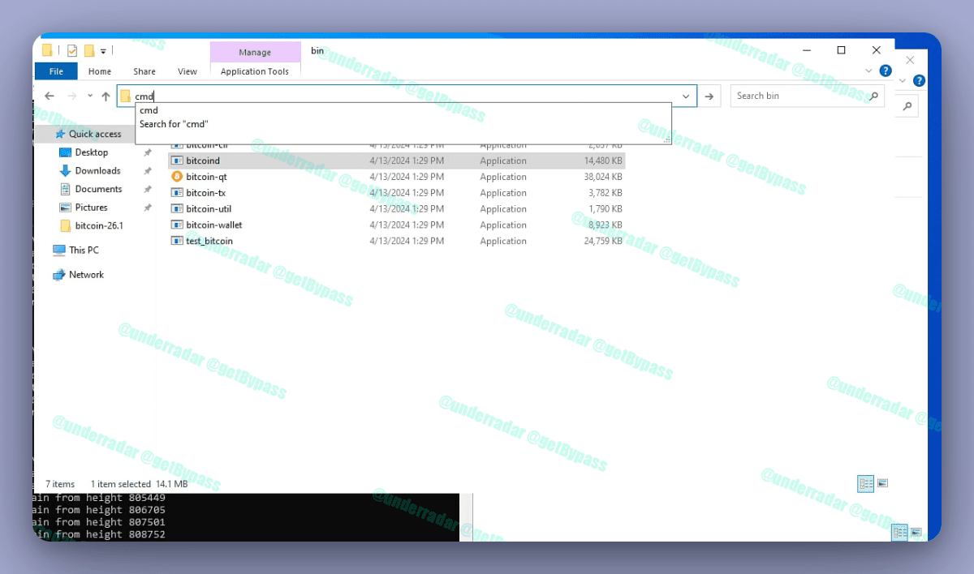Click the 7 items status bar text

pos(60,484)
